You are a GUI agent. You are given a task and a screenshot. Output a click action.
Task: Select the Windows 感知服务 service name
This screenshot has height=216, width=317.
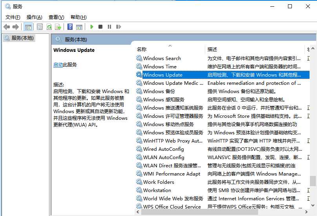tap(164, 100)
